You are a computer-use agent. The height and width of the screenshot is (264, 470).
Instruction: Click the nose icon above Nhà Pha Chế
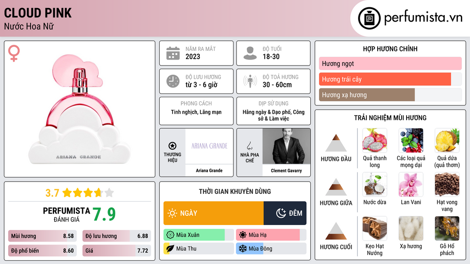[x=250, y=146]
